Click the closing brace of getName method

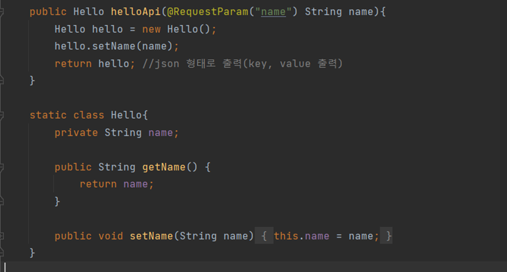pyautogui.click(x=57, y=201)
